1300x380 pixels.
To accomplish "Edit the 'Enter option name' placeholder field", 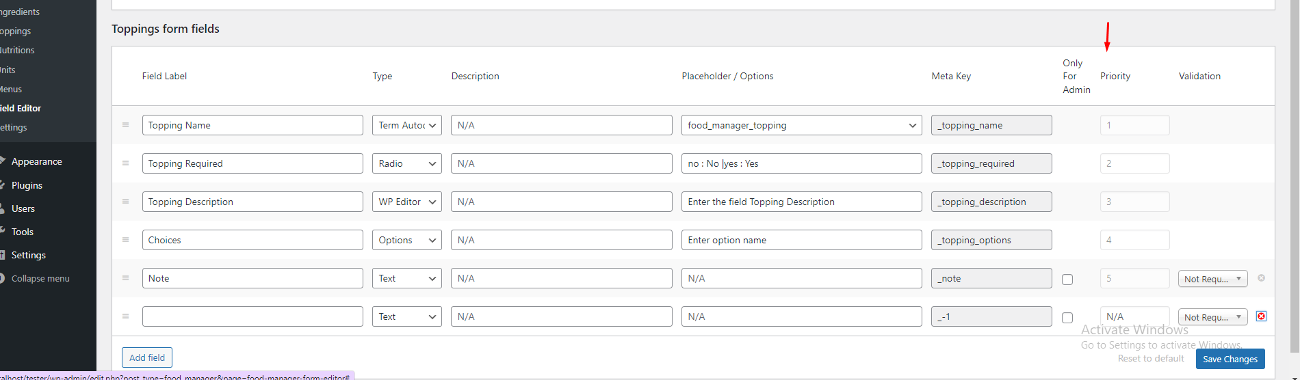I will coord(801,240).
